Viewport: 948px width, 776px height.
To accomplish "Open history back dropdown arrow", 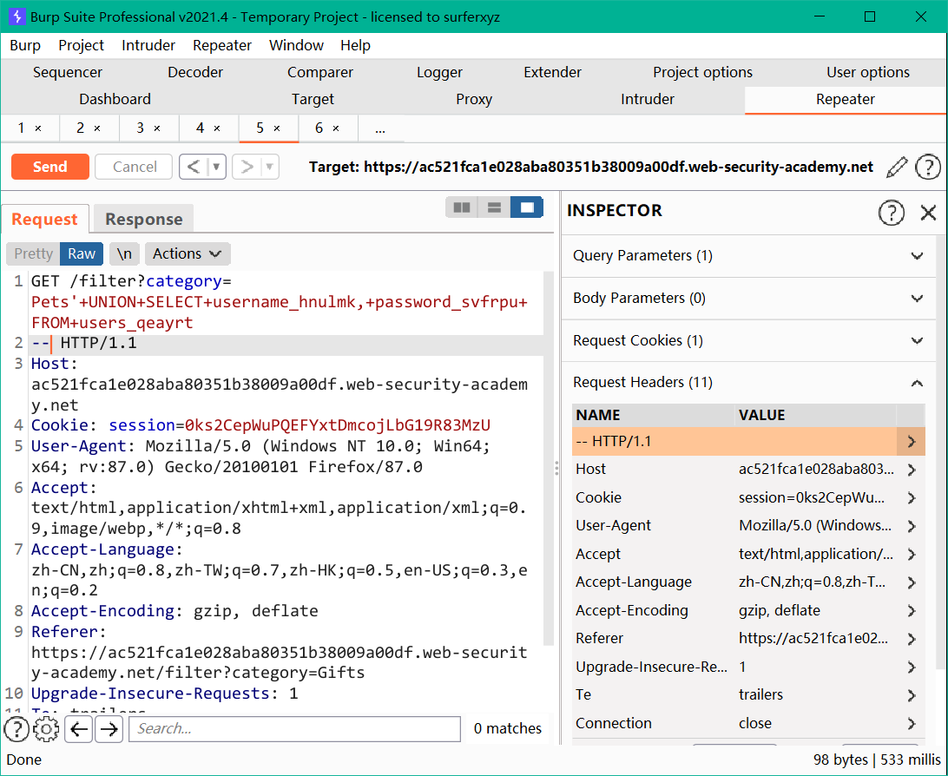I will (216, 167).
